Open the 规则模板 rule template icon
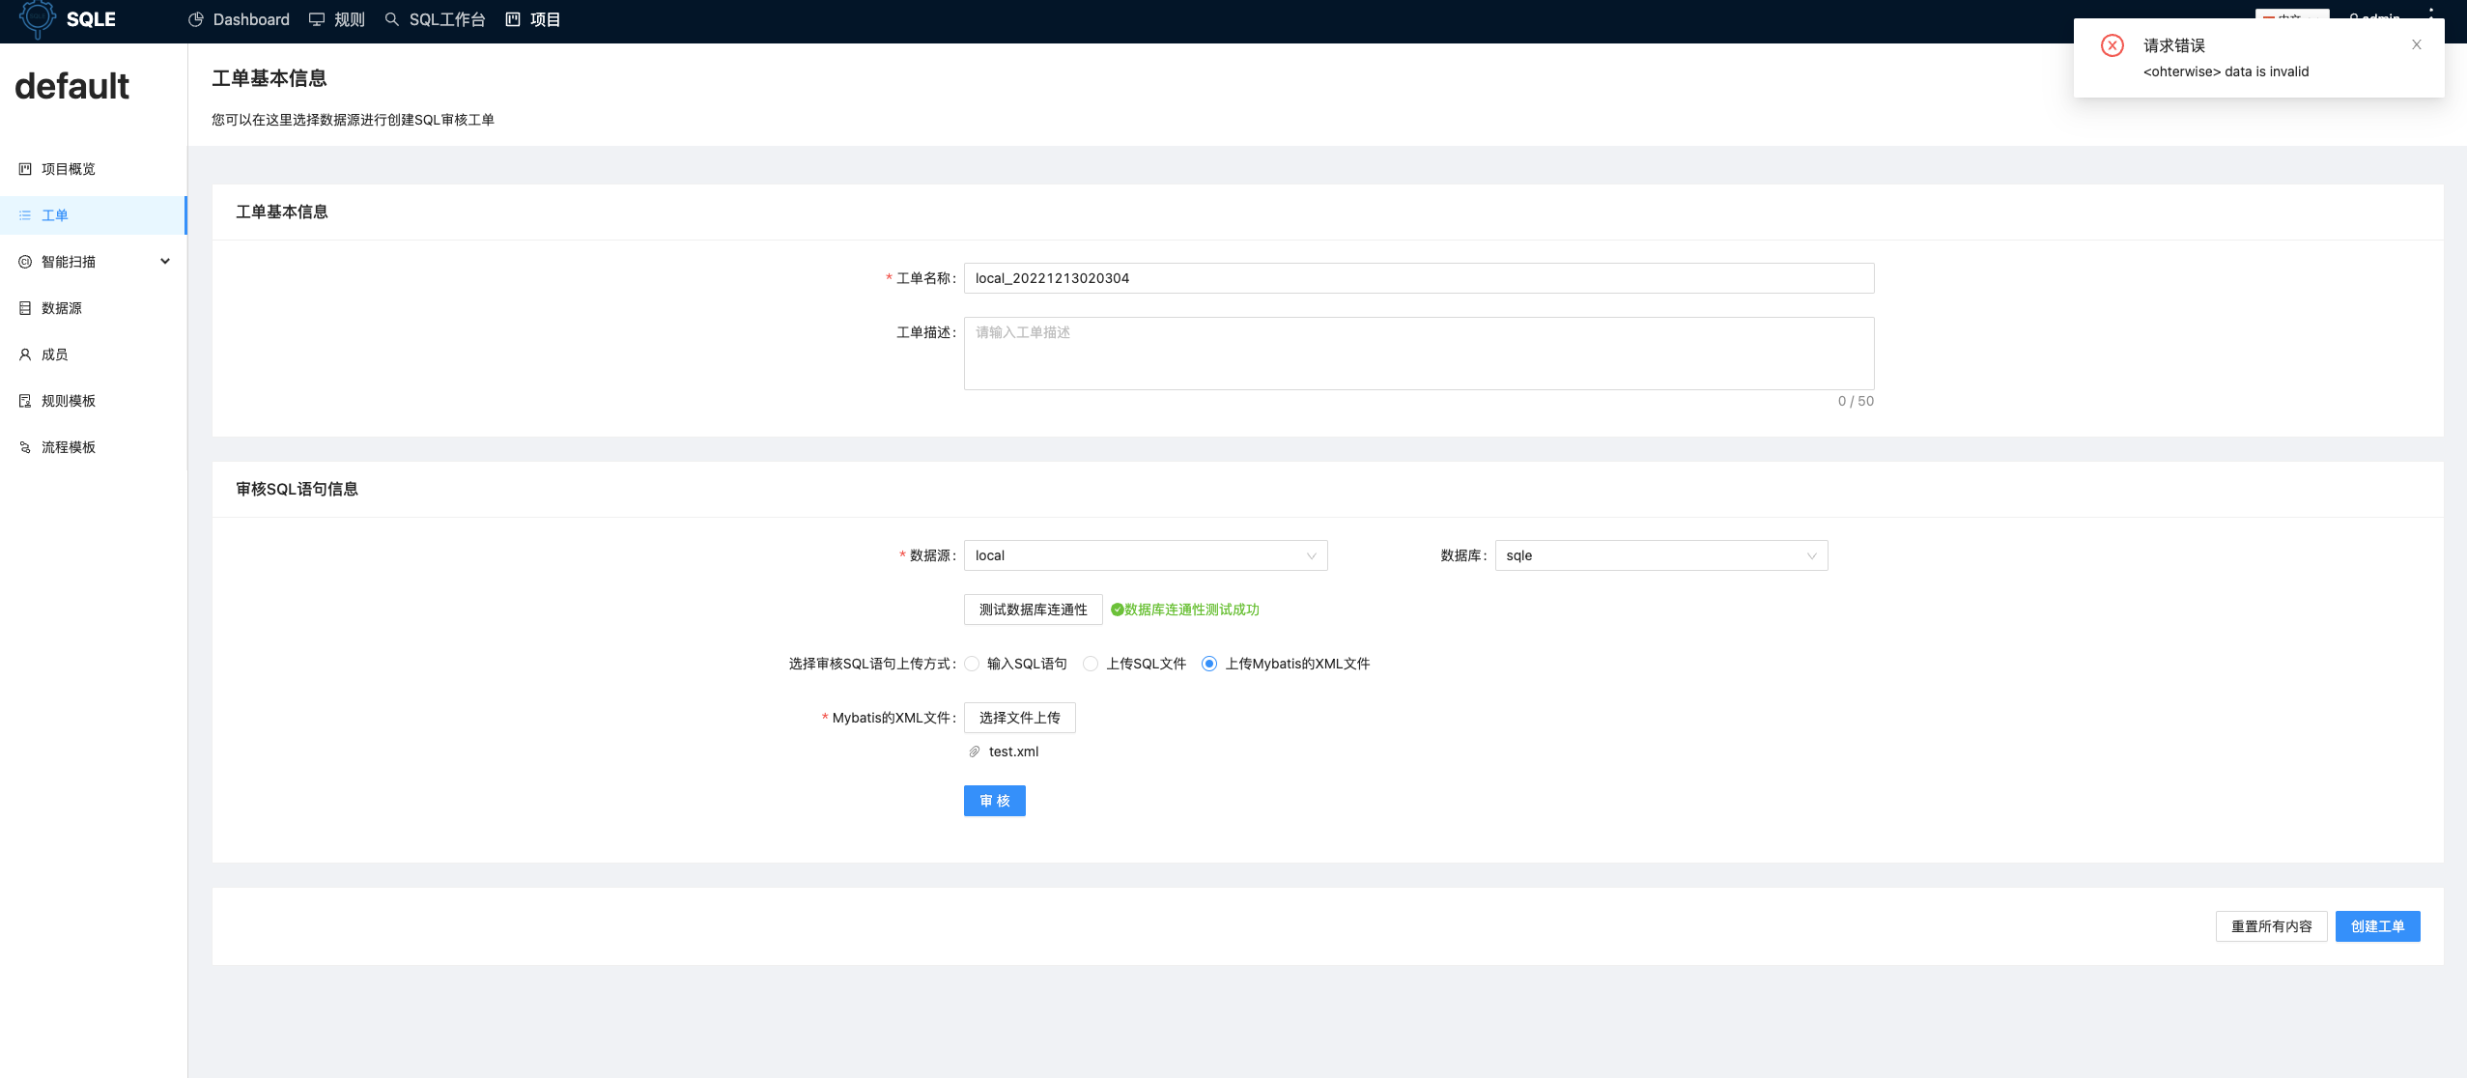The height and width of the screenshot is (1078, 2467). pos(25,400)
